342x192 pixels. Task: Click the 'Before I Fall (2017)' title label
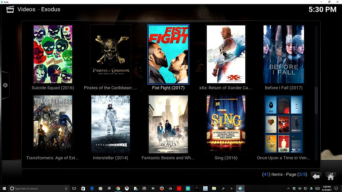[x=284, y=88]
